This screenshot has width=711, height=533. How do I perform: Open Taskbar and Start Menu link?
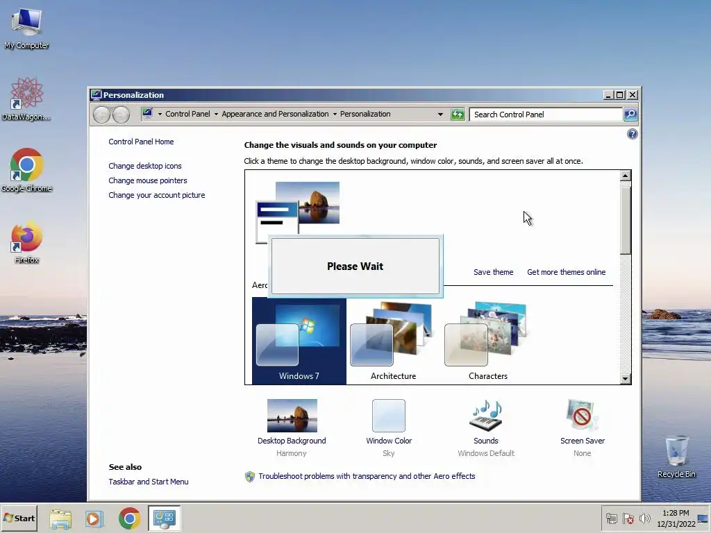[x=149, y=482]
